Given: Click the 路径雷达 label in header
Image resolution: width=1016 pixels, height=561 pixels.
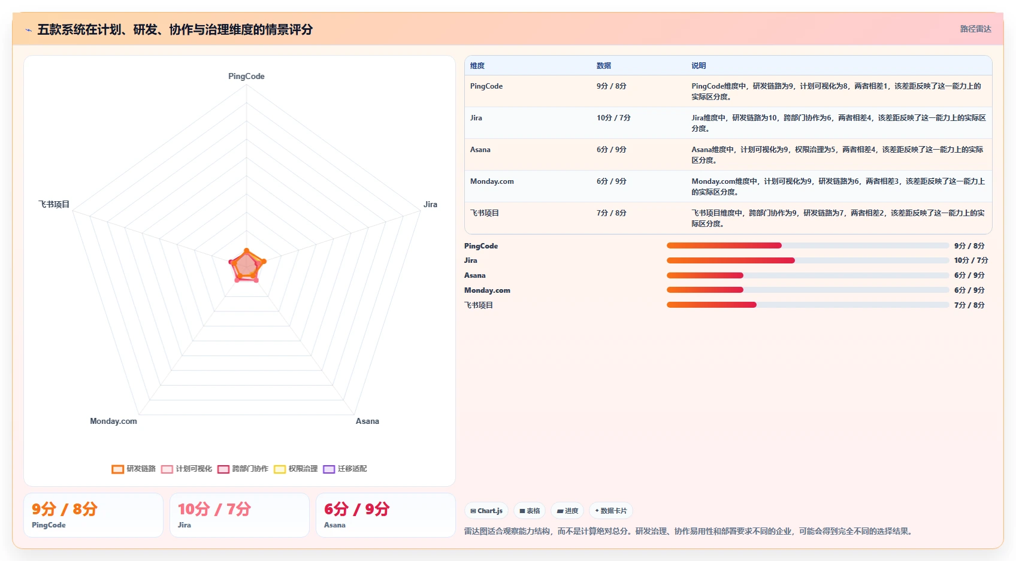Looking at the screenshot, I should coord(975,29).
